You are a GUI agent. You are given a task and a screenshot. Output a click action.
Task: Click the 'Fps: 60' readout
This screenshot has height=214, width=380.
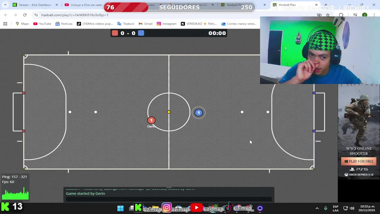tap(8, 182)
